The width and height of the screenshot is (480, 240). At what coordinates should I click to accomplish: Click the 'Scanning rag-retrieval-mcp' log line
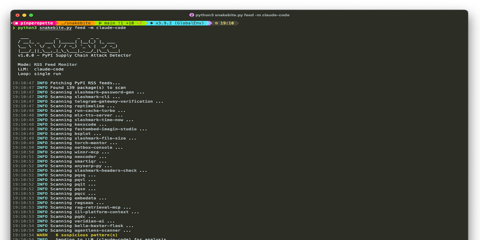pos(72,207)
